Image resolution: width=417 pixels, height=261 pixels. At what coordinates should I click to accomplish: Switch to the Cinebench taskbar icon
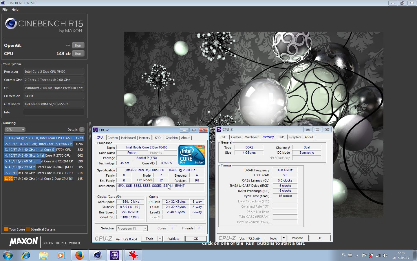click(98, 255)
